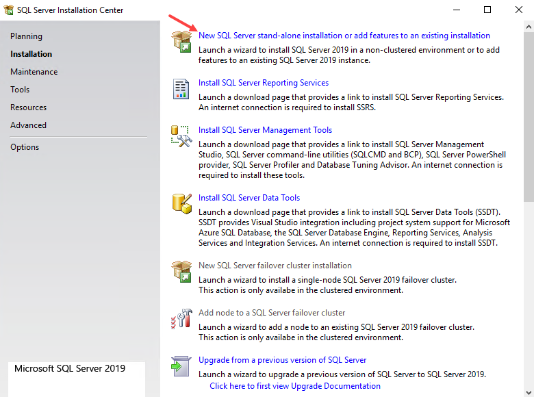
Task: Maximize the Installation Center window
Action: (487, 10)
